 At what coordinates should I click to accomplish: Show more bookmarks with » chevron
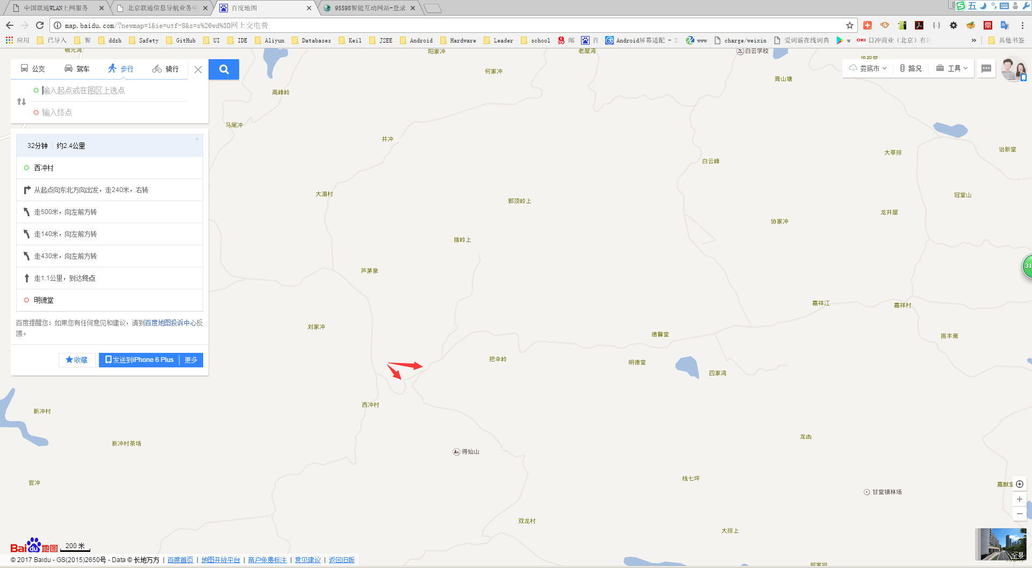(x=973, y=40)
